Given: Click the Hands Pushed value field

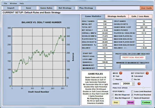Looking at the screenshot, I should (x=144, y=30).
